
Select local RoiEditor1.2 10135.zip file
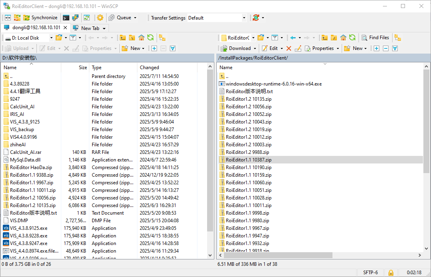[33, 205]
